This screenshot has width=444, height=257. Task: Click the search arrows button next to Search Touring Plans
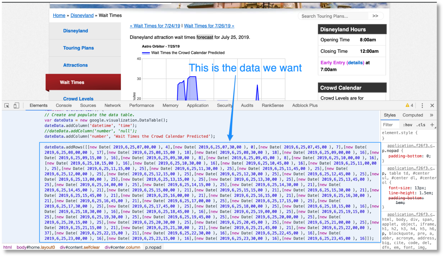375,16
